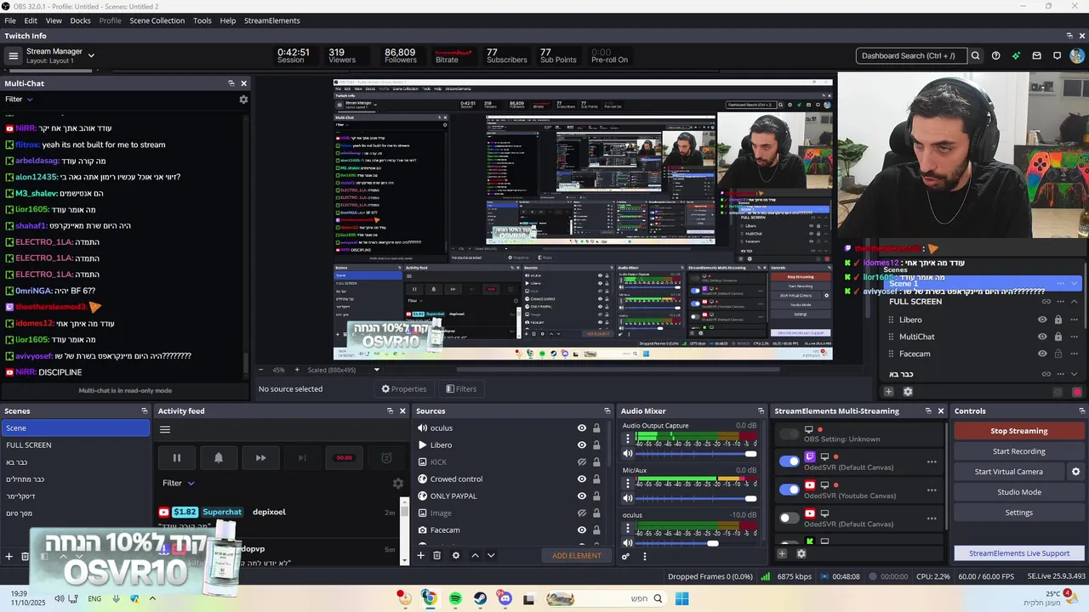Open advanced audio properties gears icon

(x=625, y=557)
